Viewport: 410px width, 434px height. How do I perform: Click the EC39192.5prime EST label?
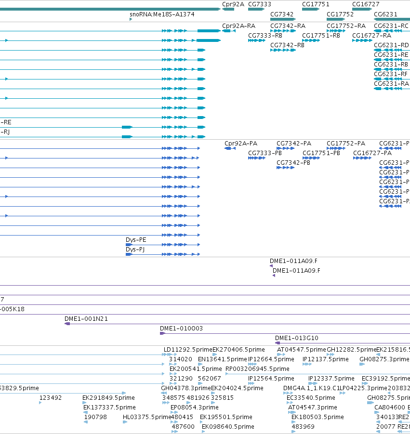tap(385, 379)
